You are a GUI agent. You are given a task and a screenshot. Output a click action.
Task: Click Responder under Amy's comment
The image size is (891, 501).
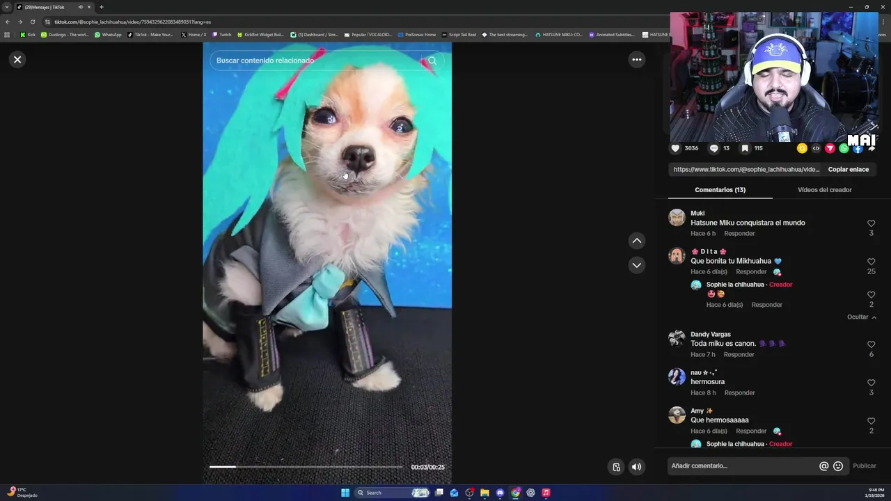[751, 431]
